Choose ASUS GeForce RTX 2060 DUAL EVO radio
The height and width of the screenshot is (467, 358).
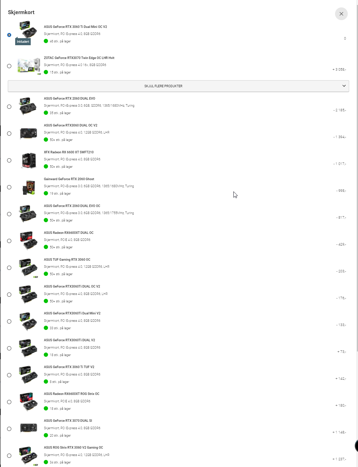click(x=9, y=107)
